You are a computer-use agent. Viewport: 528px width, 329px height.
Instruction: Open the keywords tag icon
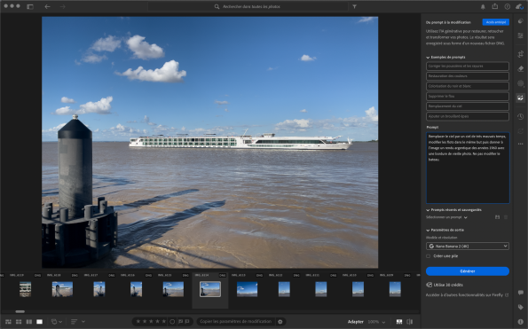tap(521, 307)
